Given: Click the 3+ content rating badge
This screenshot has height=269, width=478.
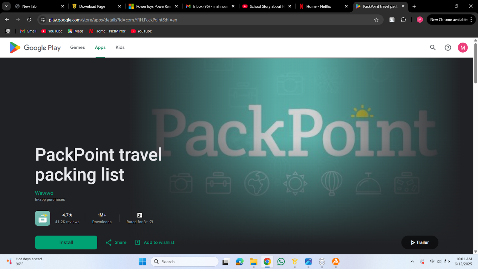Looking at the screenshot, I should click(x=140, y=215).
